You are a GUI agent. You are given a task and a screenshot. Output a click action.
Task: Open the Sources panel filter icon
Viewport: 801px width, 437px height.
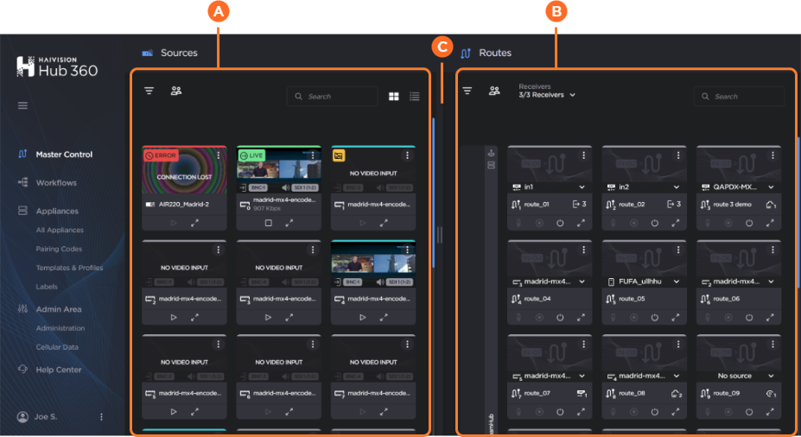149,91
